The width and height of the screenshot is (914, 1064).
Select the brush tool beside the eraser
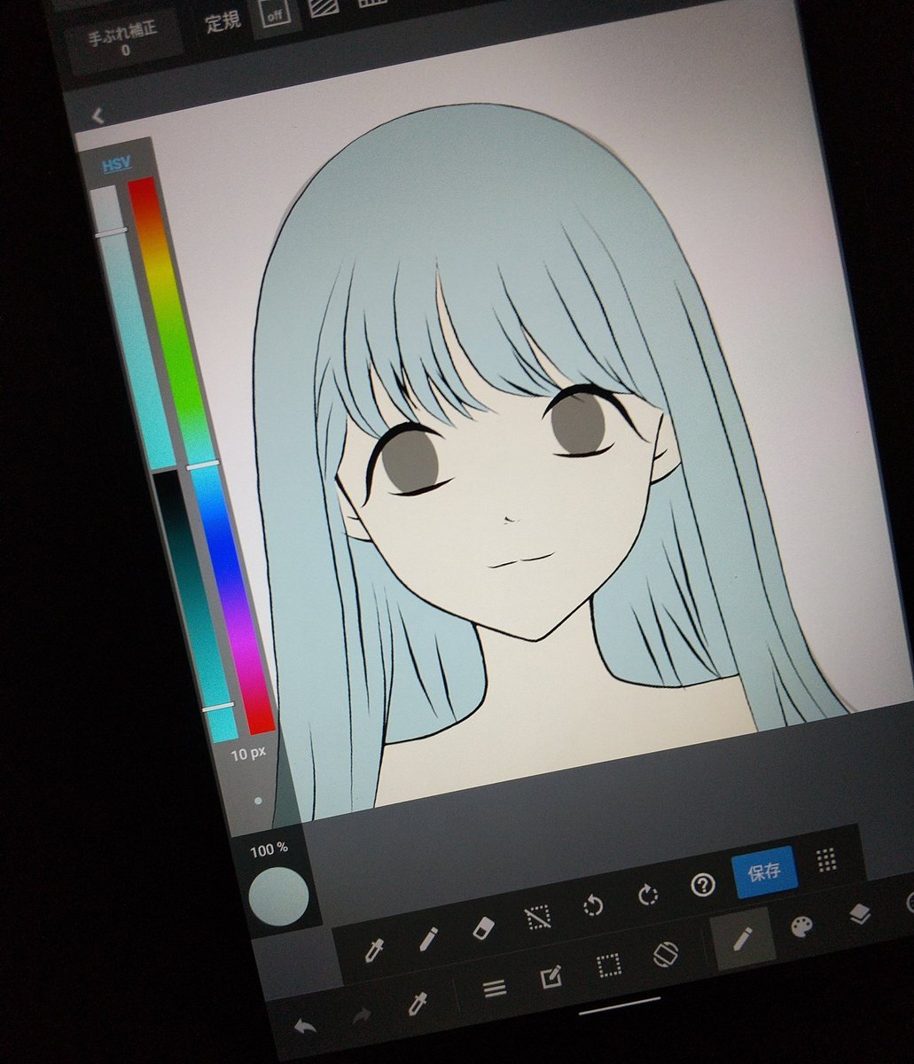tap(428, 940)
